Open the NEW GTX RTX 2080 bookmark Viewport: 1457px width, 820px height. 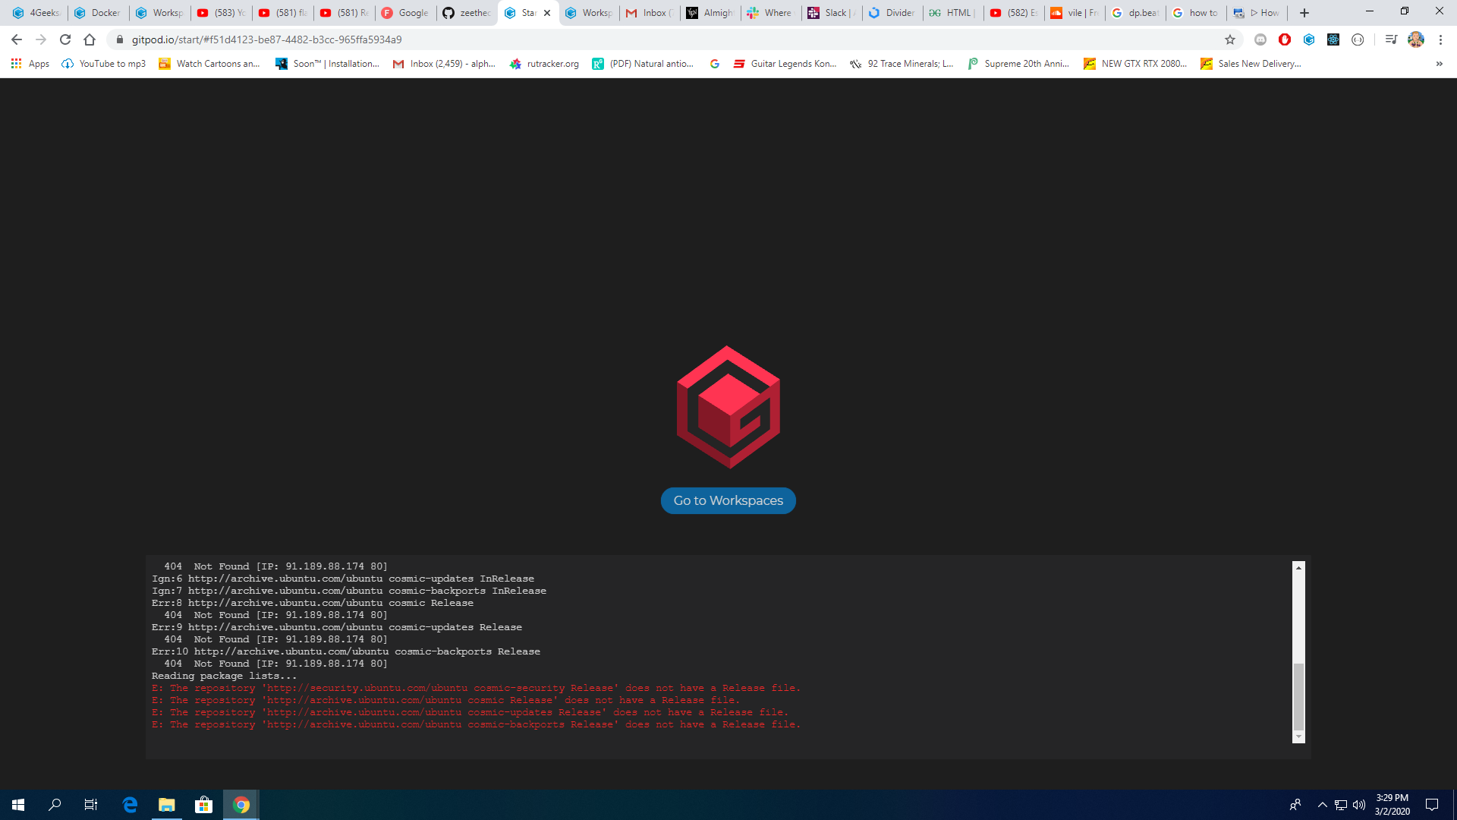coord(1134,64)
